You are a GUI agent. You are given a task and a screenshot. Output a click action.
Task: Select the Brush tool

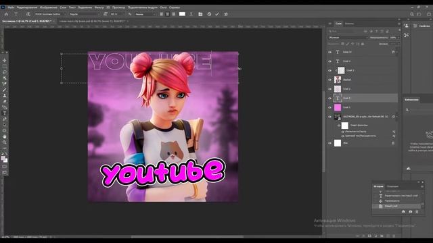pyautogui.click(x=5, y=90)
